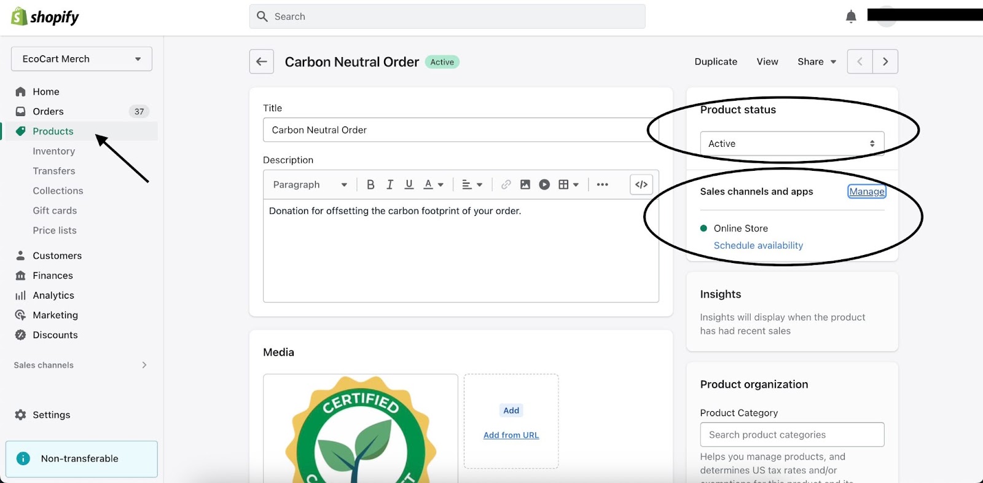Go back using the left arrow button
This screenshot has width=983, height=483.
[262, 61]
